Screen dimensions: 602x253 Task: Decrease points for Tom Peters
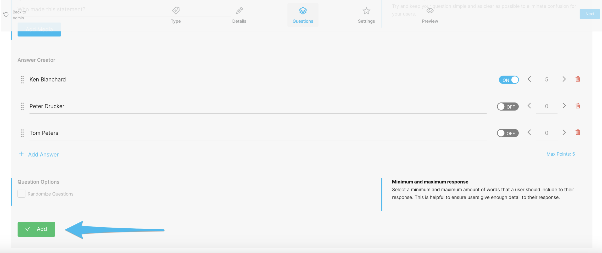coord(529,133)
